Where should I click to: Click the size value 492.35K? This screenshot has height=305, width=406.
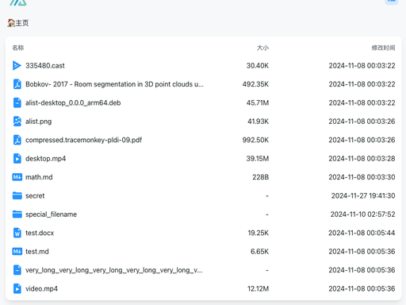click(255, 84)
